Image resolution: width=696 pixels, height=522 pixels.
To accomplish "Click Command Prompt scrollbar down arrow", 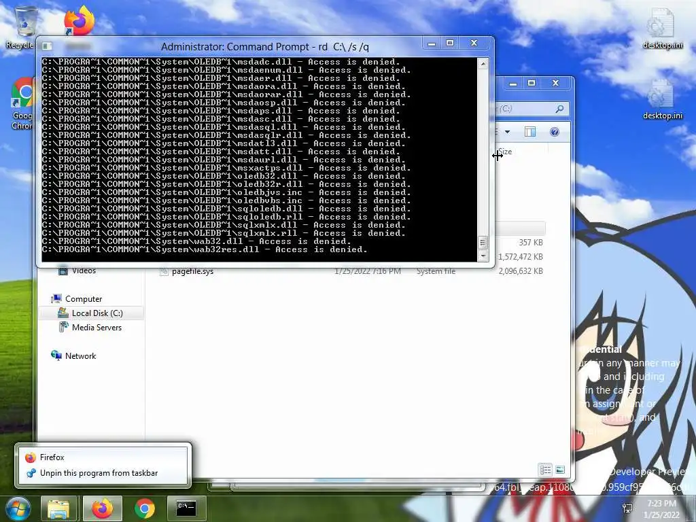I will pos(483,256).
